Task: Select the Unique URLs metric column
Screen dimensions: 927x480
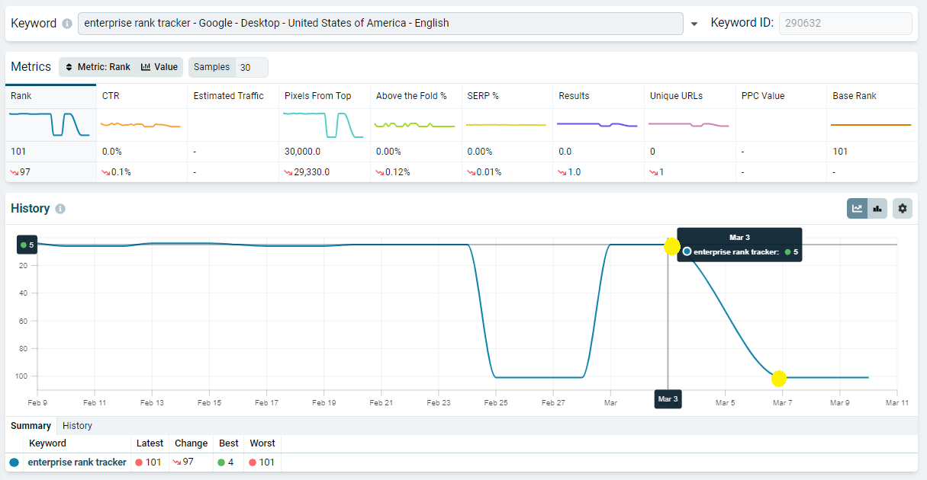Action: point(690,96)
